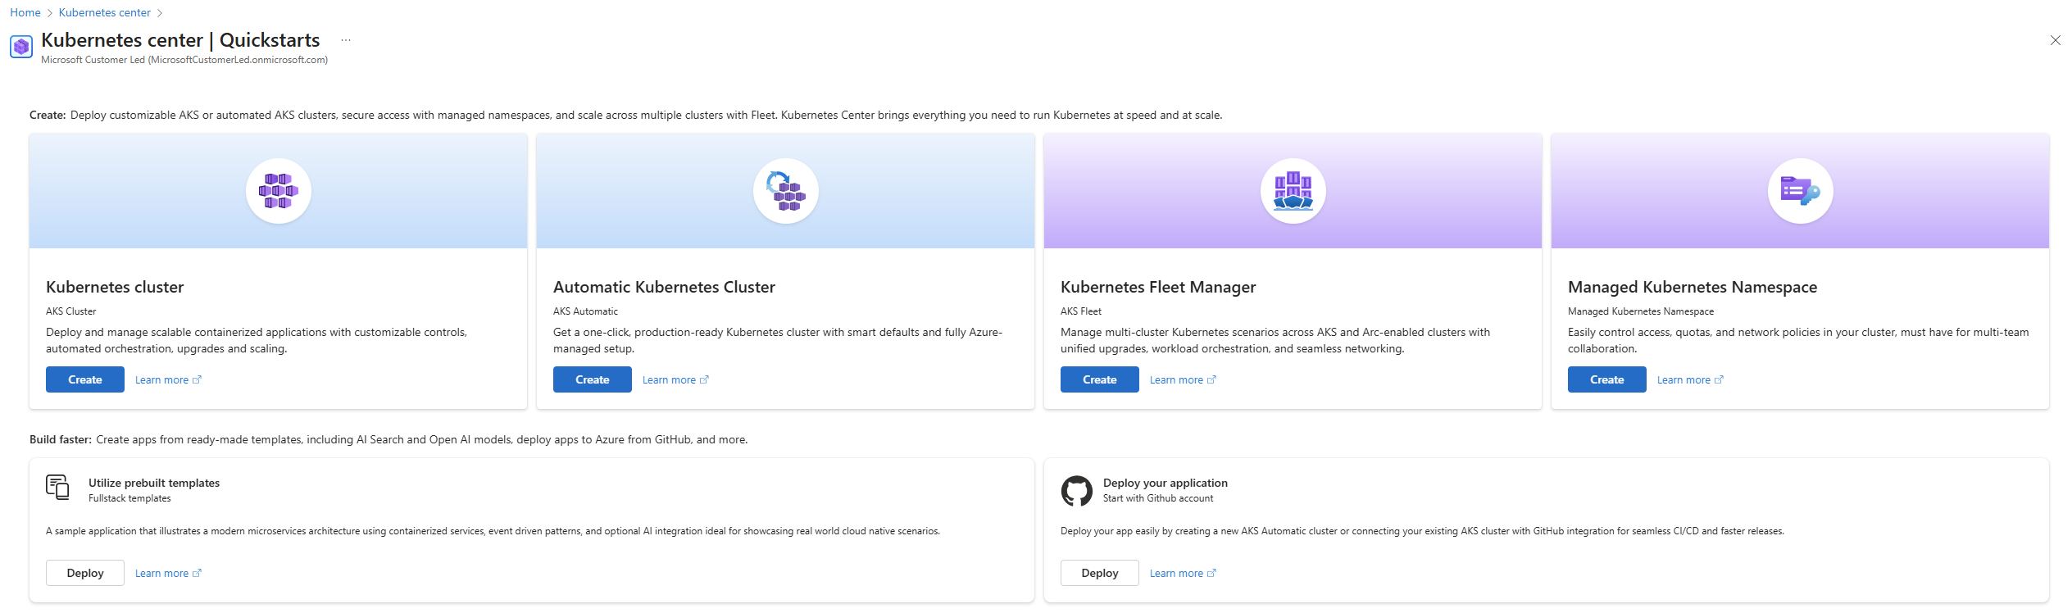Click the Kubernetes Fleet Manager ship icon
Screen dimensions: 2072x613
coord(1293,191)
